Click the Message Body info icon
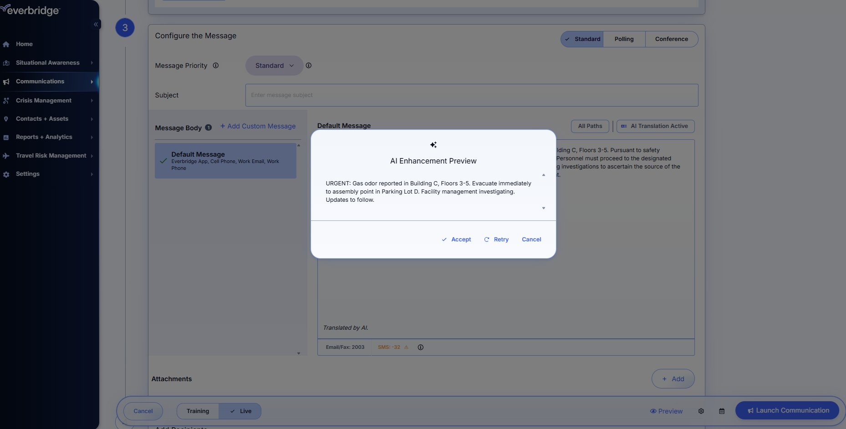846x429 pixels. (x=209, y=128)
